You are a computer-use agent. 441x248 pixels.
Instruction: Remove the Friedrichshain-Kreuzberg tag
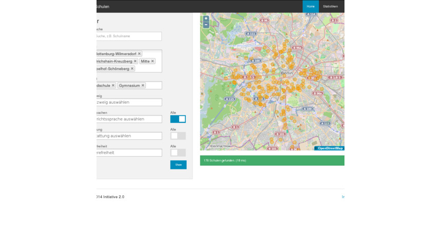click(x=135, y=61)
